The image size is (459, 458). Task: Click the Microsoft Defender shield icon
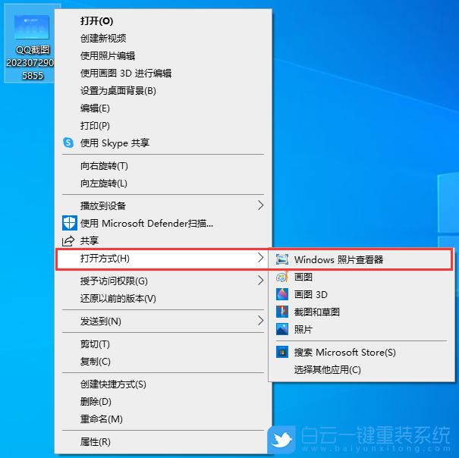[70, 223]
